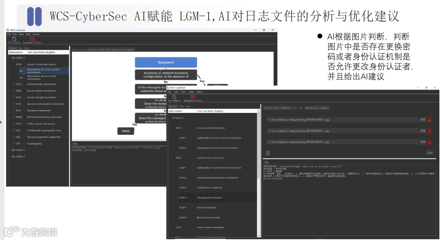Expand EN 18031-2 in back window tree
441x240 pixels.
click(x=10, y=150)
